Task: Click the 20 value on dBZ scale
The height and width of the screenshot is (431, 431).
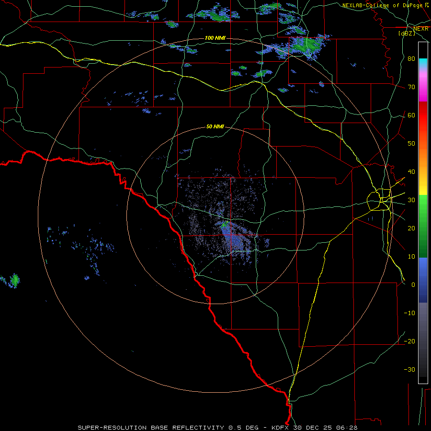Action: click(x=411, y=228)
